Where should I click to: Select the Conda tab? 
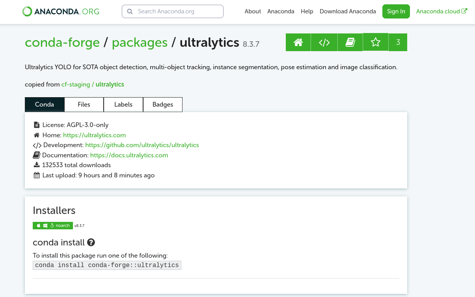coord(45,104)
